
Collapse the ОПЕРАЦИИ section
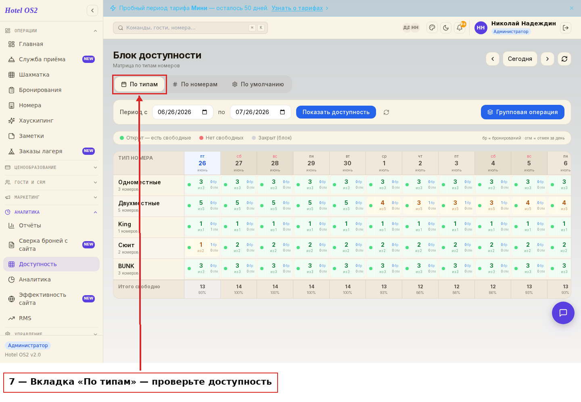point(51,31)
